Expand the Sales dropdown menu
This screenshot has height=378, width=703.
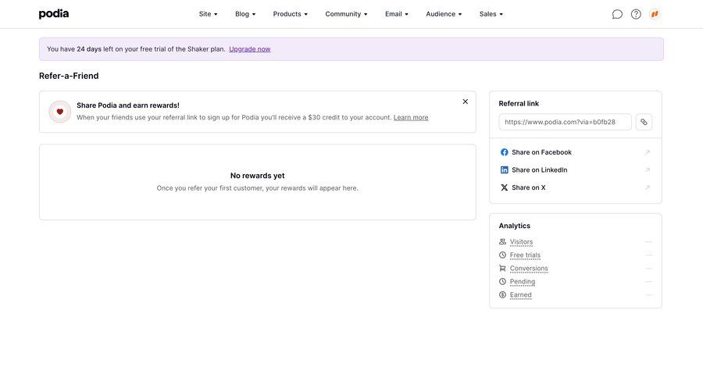[x=491, y=14]
